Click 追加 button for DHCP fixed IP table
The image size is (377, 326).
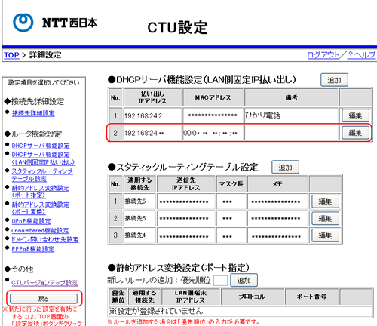pos(334,80)
